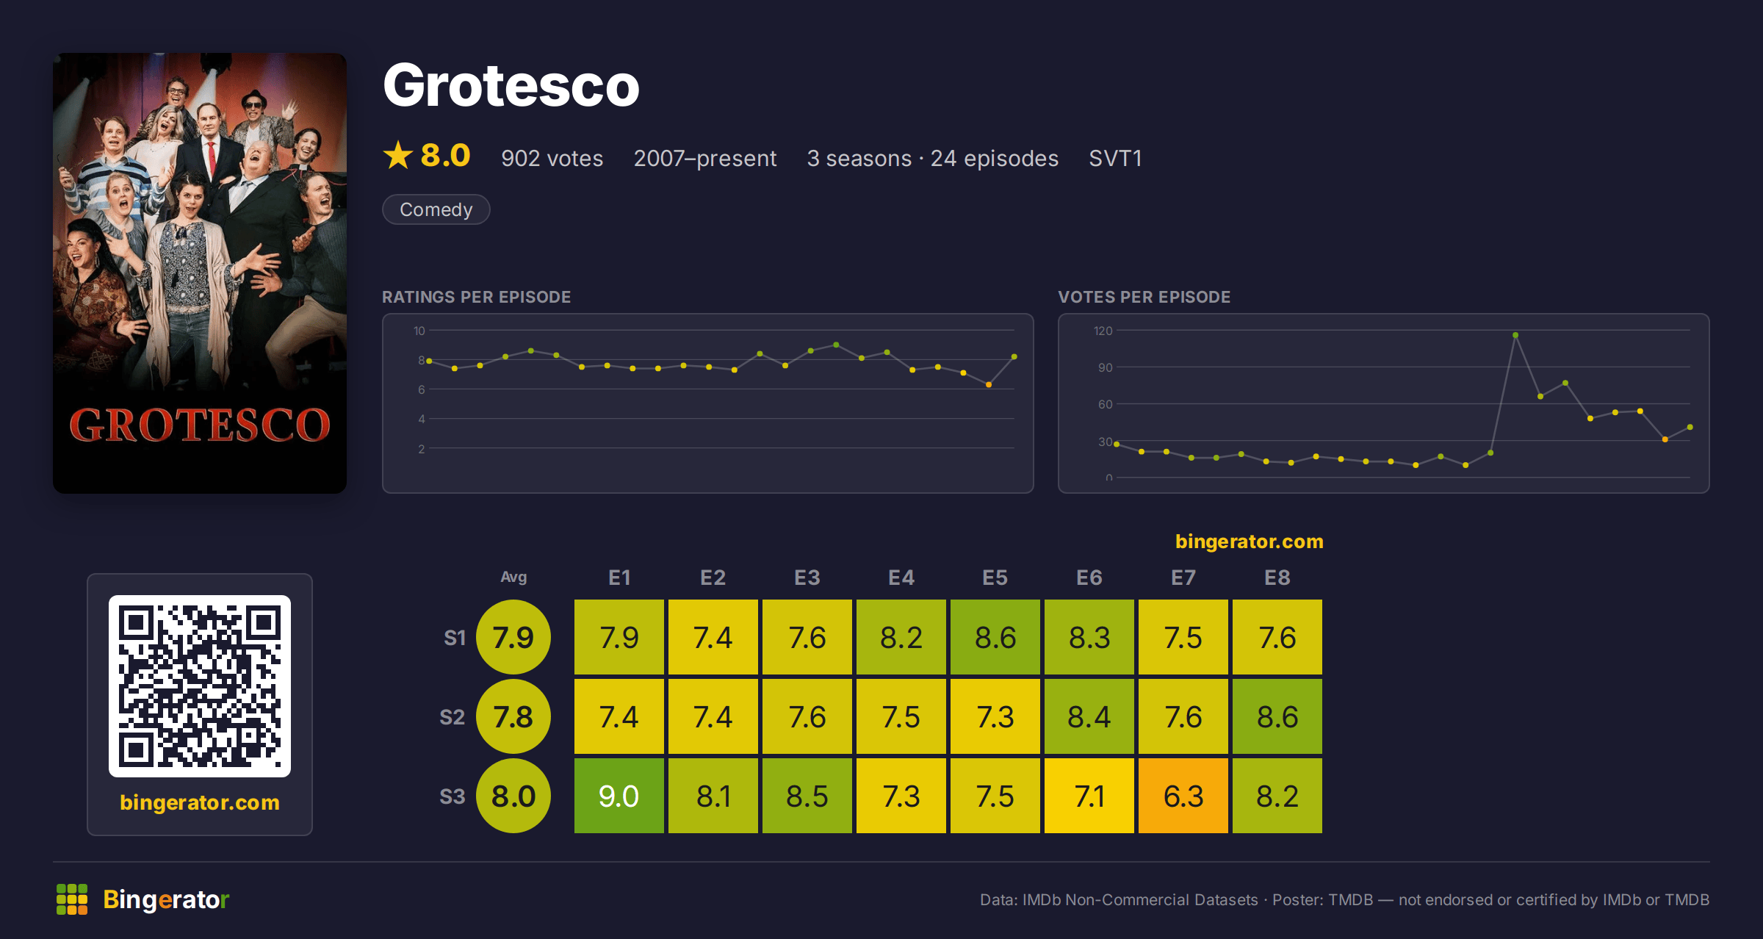1763x939 pixels.
Task: Click the gold star rating icon
Action: (x=398, y=155)
